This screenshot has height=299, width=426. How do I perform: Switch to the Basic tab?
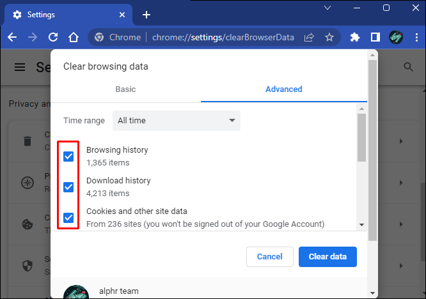coord(125,89)
